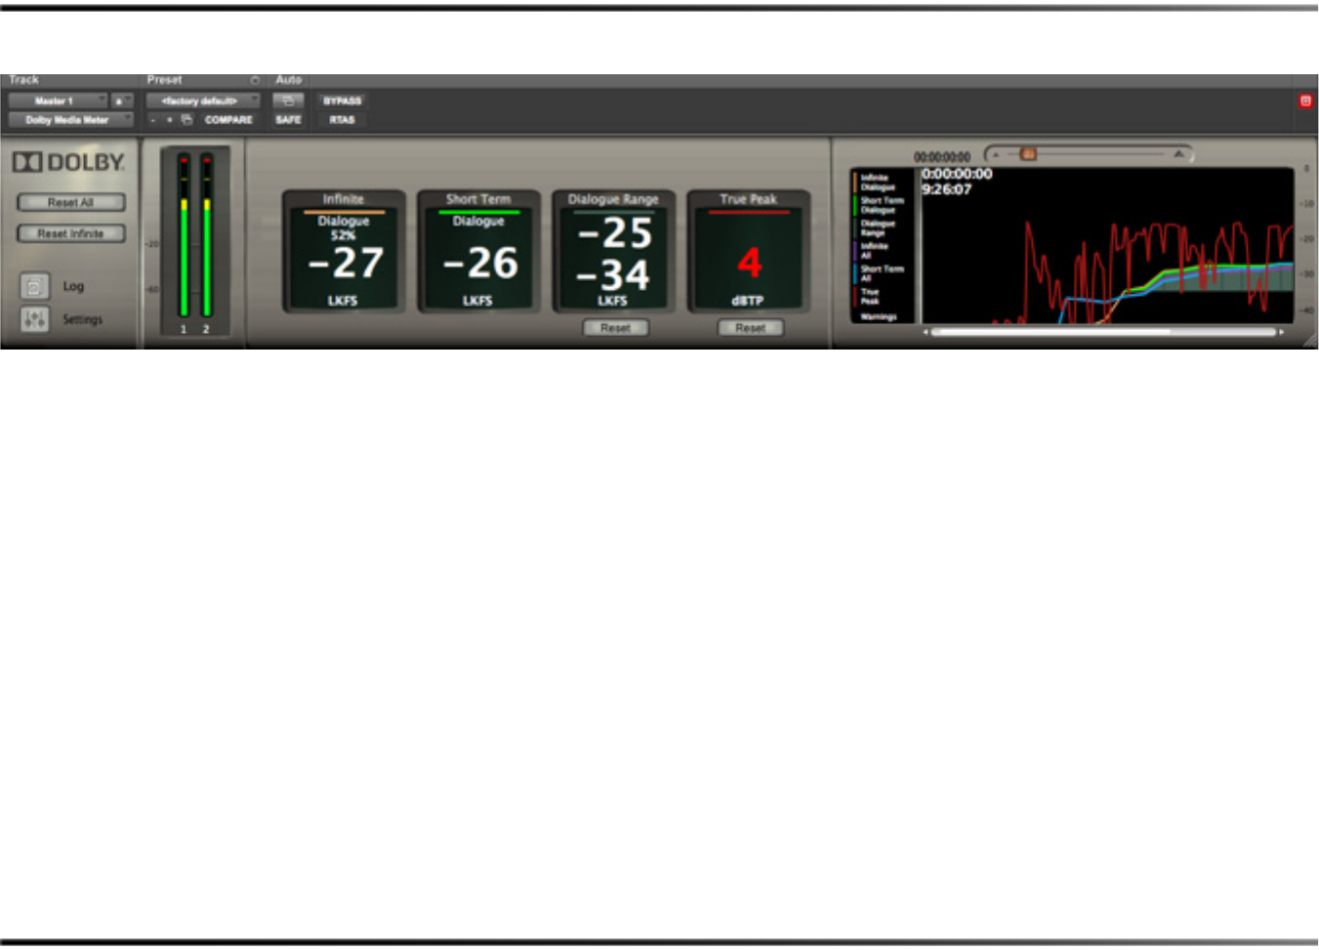
Task: Click the 00:00:00:00 timecode above graph
Action: 942,156
